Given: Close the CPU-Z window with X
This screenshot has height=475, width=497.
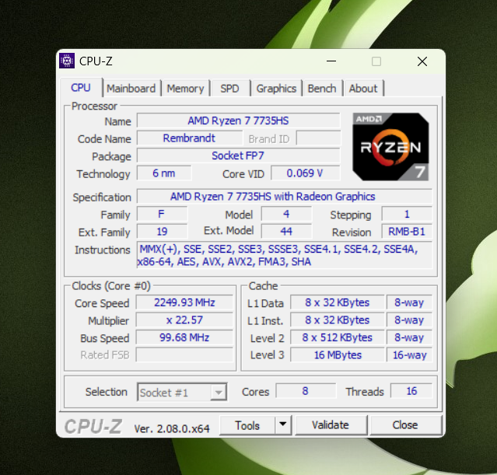Looking at the screenshot, I should click(422, 61).
